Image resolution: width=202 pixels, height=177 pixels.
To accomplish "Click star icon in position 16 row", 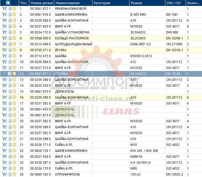I will click(15, 97).
